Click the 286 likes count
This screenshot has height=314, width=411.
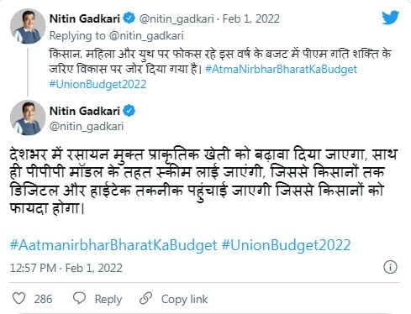click(x=43, y=299)
